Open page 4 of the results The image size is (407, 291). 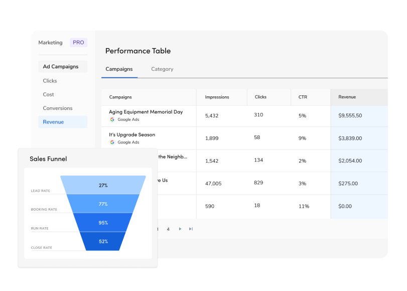coord(169,229)
